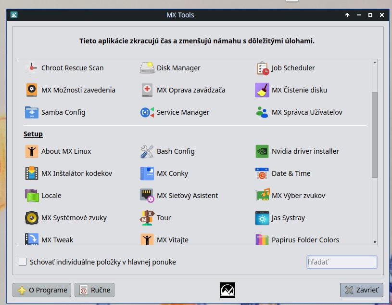This screenshot has width=392, height=305.
Task: Open the Bash Config tools icon
Action: [147, 151]
